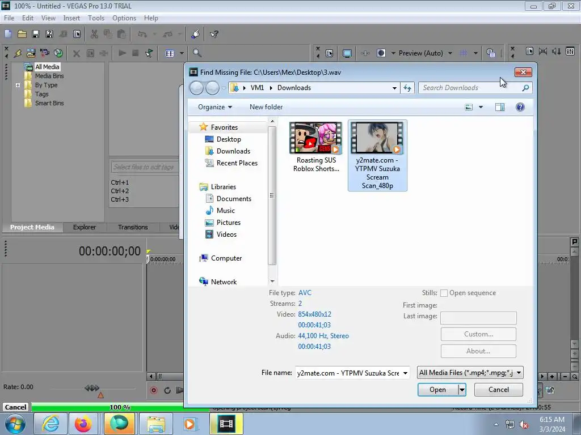The image size is (581, 435).
Task: Click the Open button in dialog
Action: coord(438,390)
